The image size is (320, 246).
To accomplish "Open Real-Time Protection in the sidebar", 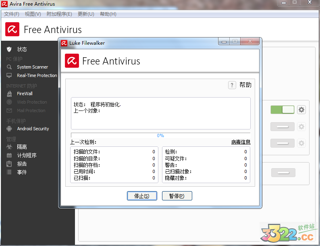I will click(37, 75).
